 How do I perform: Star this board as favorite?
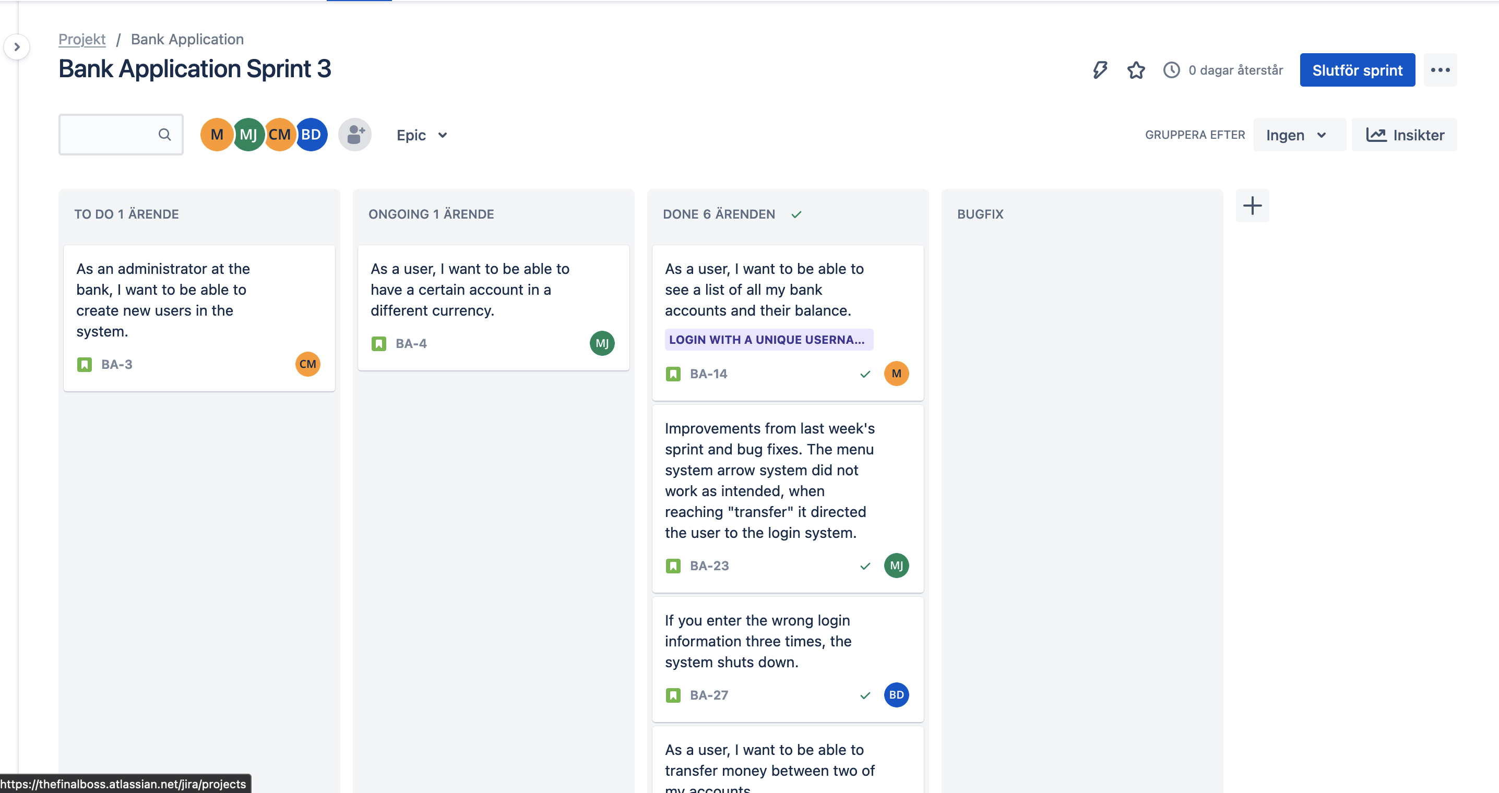tap(1136, 70)
